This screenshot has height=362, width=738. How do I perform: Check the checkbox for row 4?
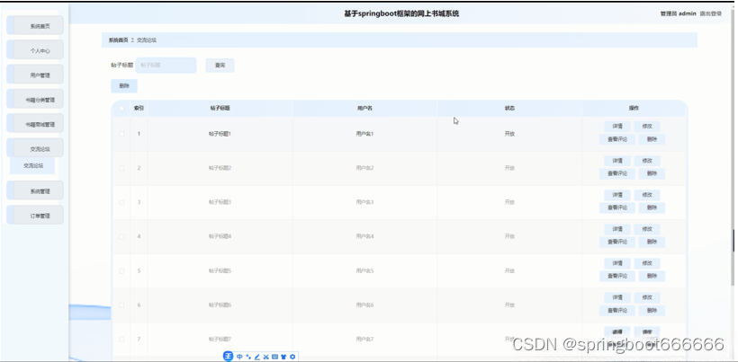pos(121,236)
